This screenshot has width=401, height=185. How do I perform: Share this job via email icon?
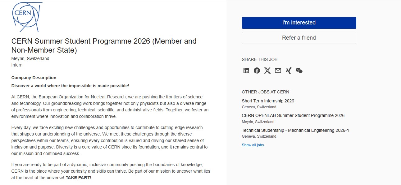278,71
